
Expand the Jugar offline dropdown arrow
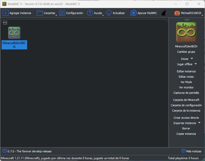coord(196,64)
